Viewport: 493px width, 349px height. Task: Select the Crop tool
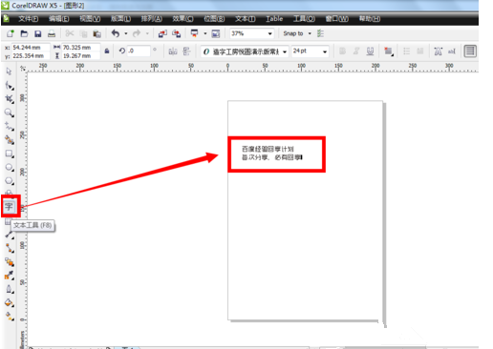point(9,99)
